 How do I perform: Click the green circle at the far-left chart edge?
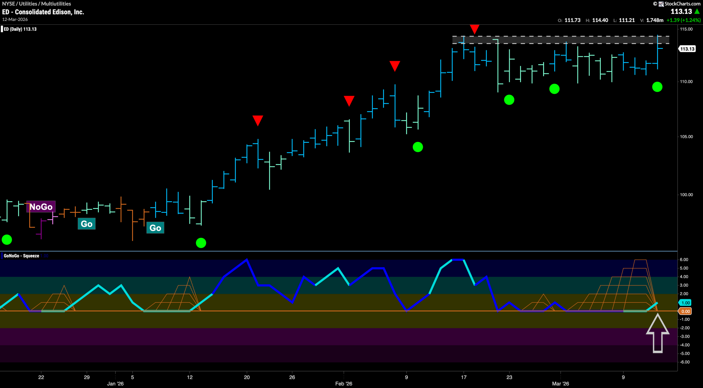pos(7,240)
